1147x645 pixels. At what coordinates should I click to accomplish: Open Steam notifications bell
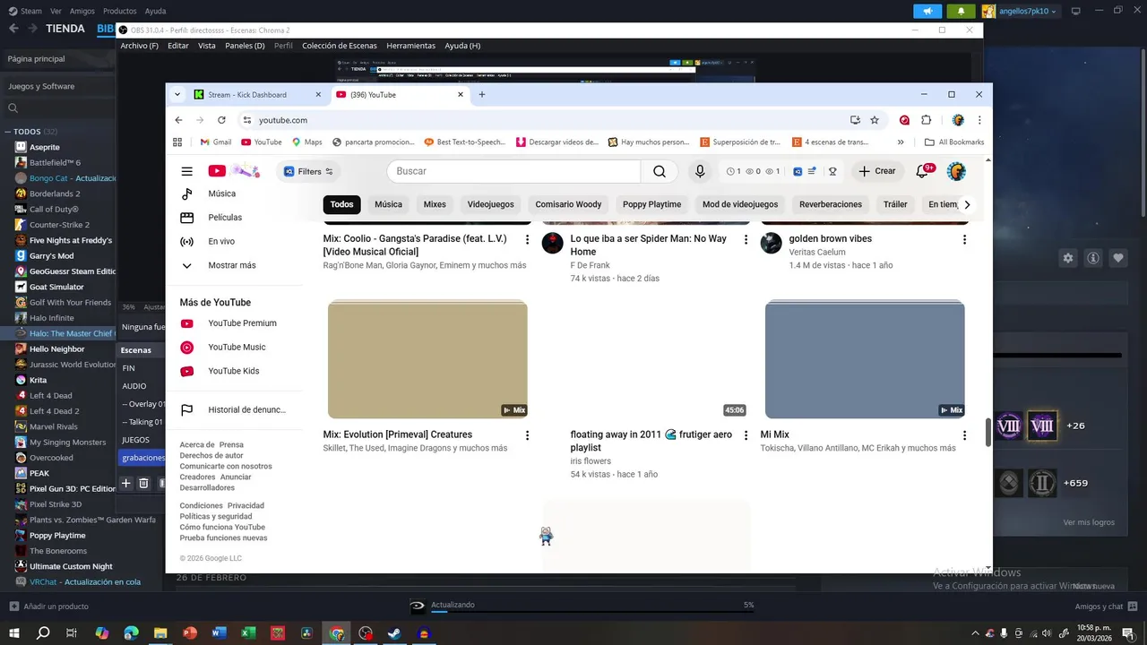tap(962, 11)
